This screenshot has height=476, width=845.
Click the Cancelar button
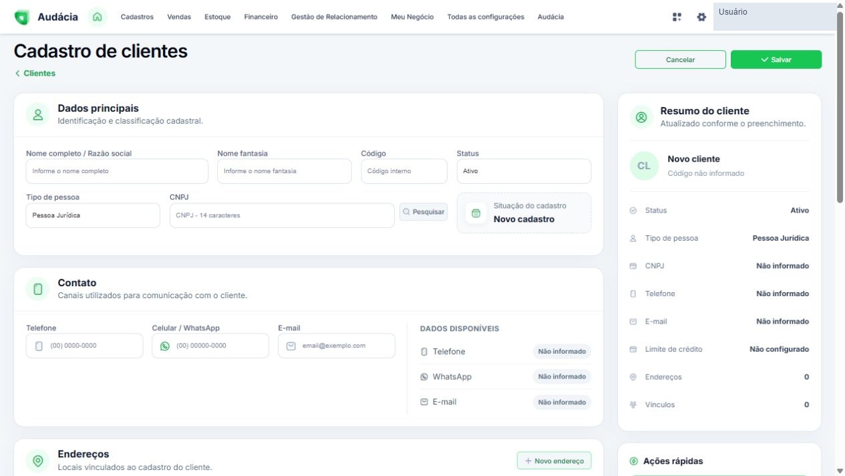point(680,59)
